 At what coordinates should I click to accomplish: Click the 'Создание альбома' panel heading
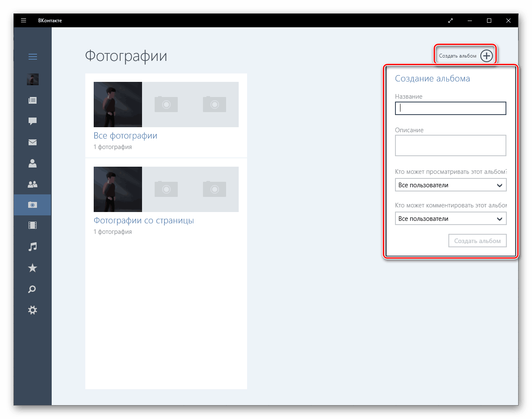click(432, 79)
